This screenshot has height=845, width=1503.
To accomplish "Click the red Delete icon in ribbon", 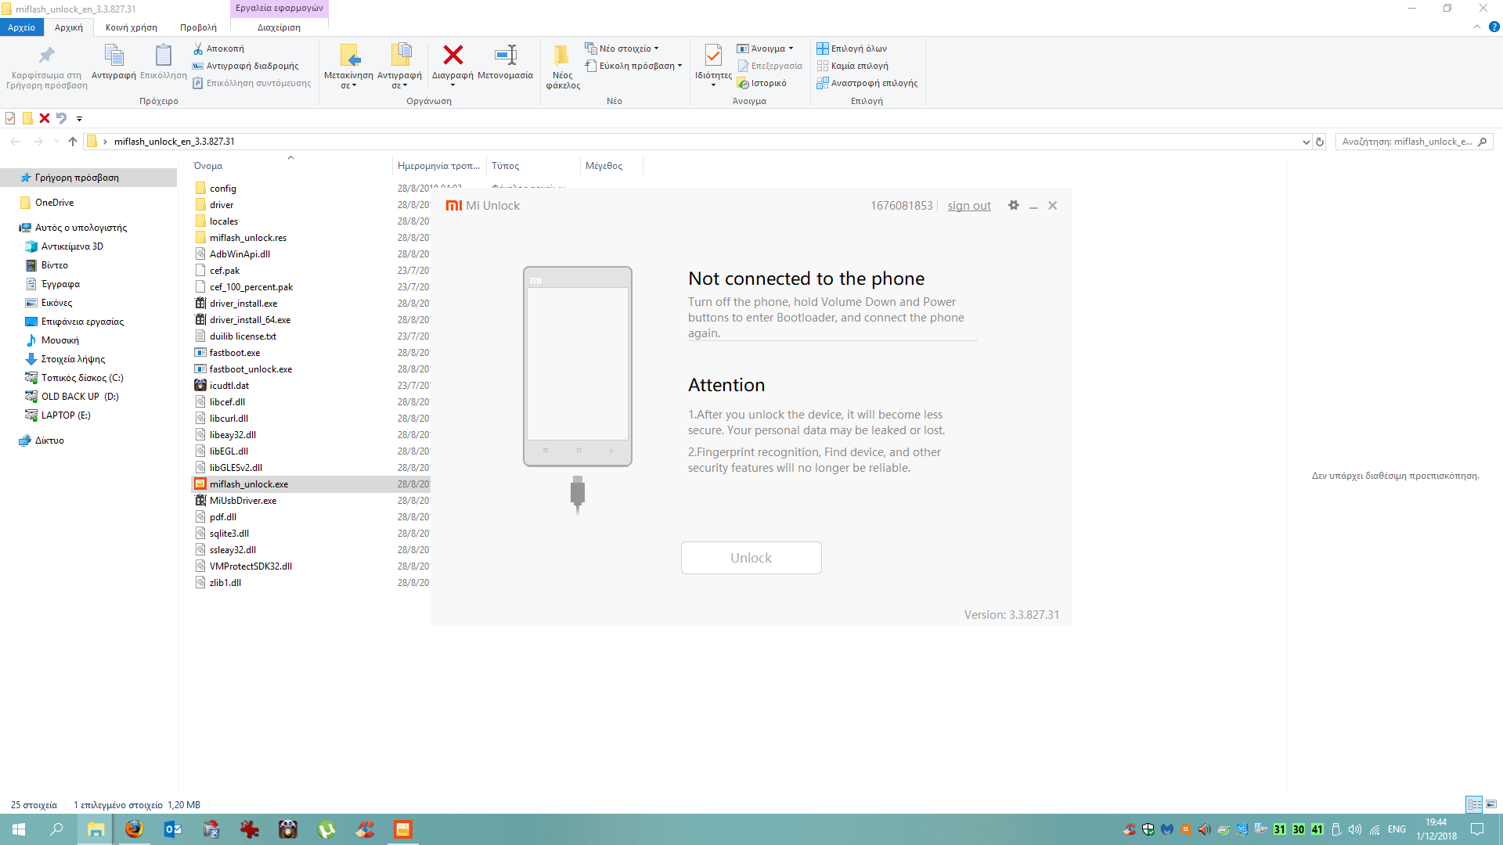I will click(x=452, y=56).
